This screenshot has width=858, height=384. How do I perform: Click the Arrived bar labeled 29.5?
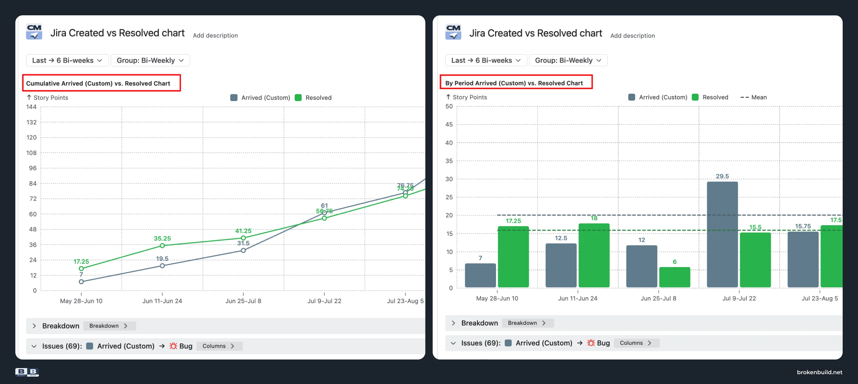pyautogui.click(x=722, y=234)
